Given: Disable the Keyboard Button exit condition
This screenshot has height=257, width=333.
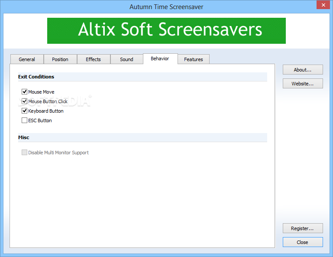Looking at the screenshot, I should point(24,111).
